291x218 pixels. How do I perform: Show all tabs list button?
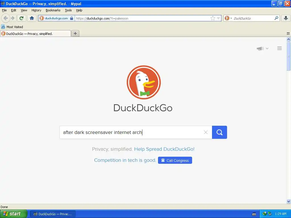288,33
